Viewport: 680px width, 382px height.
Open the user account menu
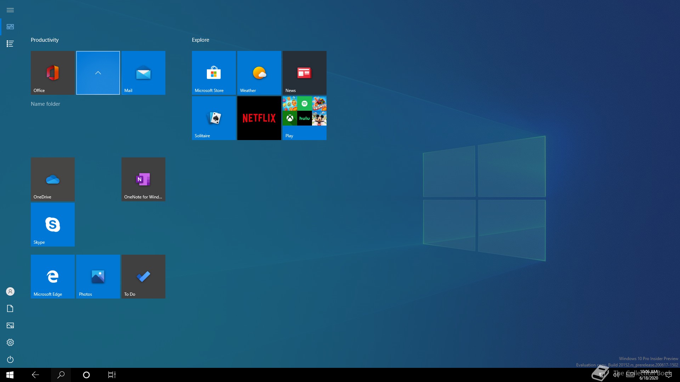[x=10, y=291]
